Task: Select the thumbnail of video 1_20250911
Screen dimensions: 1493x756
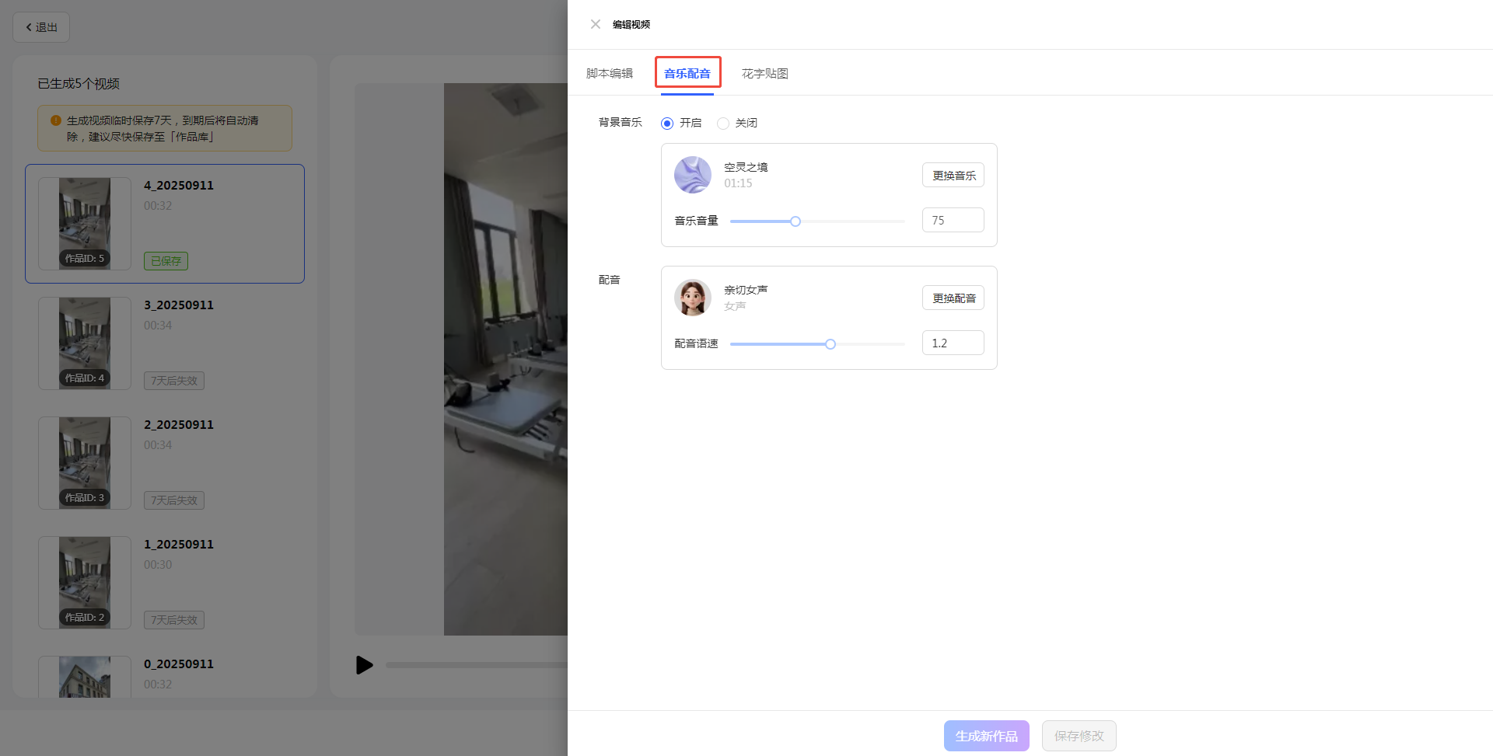Action: click(85, 583)
